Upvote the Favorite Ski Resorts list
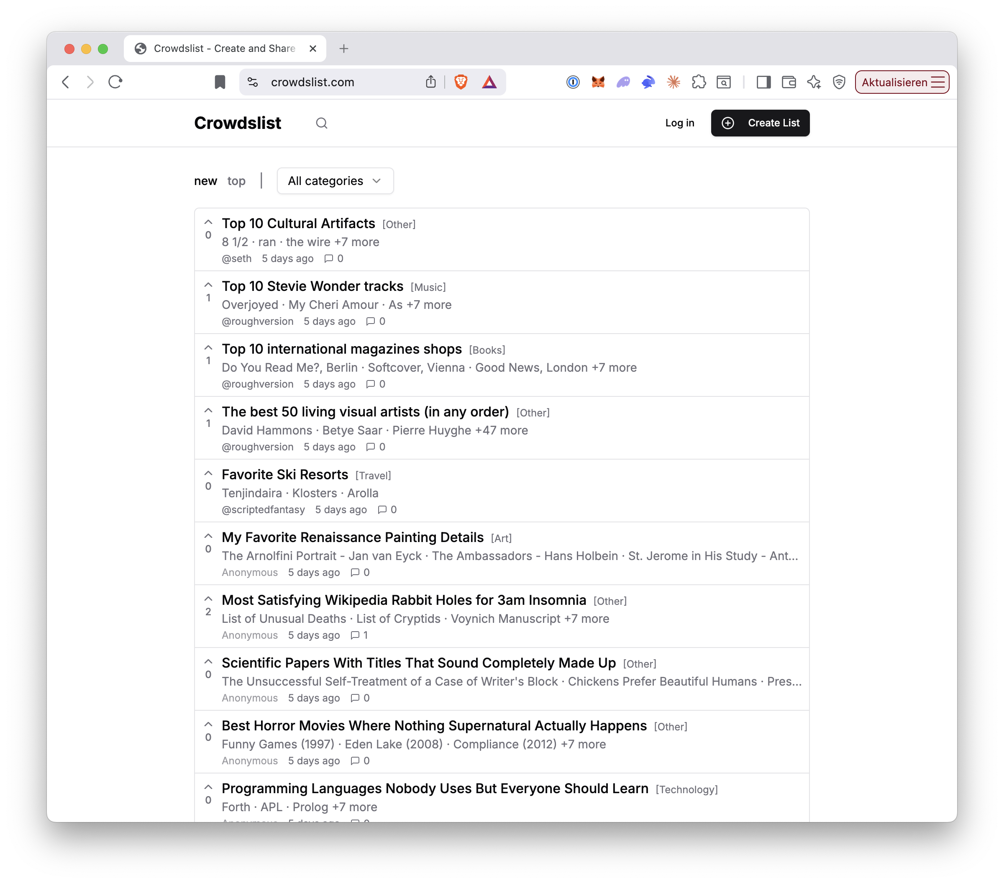The height and width of the screenshot is (884, 1004). tap(208, 473)
